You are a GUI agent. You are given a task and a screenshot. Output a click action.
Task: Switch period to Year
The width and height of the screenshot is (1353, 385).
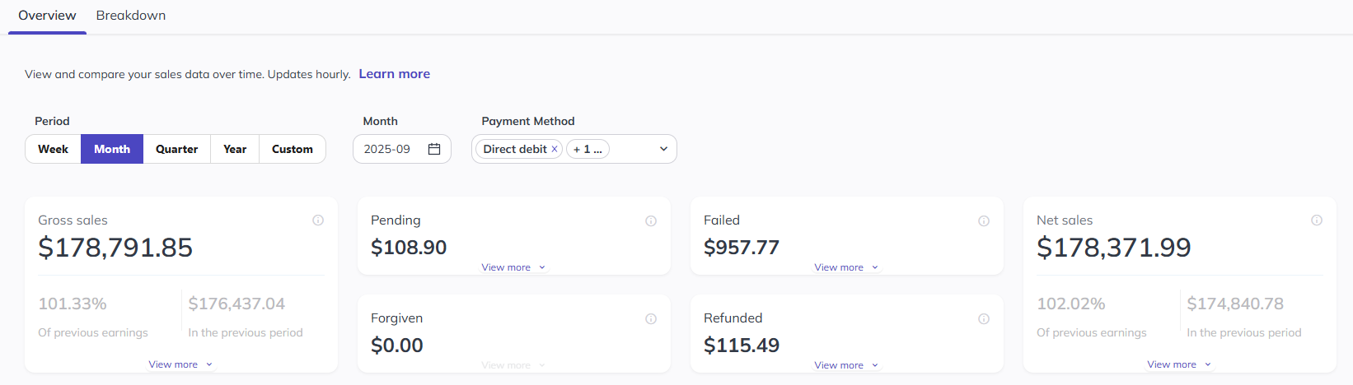(235, 149)
